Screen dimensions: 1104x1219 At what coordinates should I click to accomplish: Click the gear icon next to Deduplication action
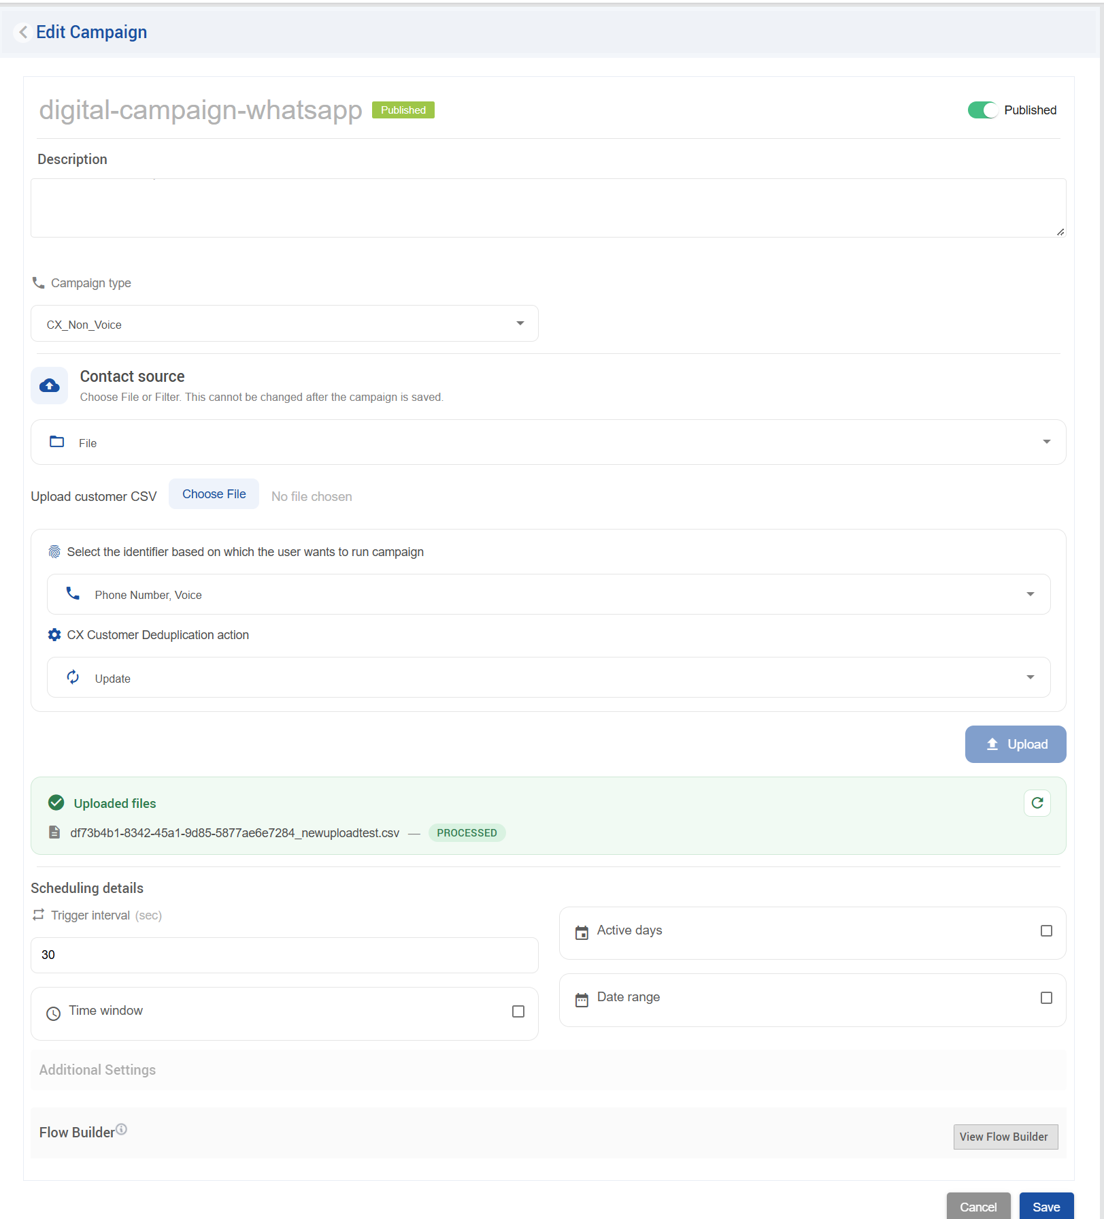(x=54, y=635)
